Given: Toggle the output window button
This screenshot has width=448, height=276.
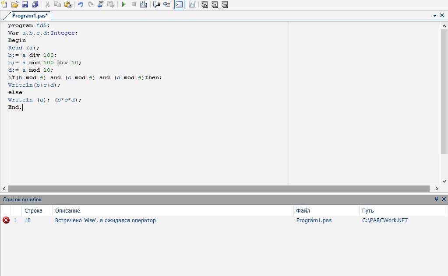Looking at the screenshot, I should 179,5.
